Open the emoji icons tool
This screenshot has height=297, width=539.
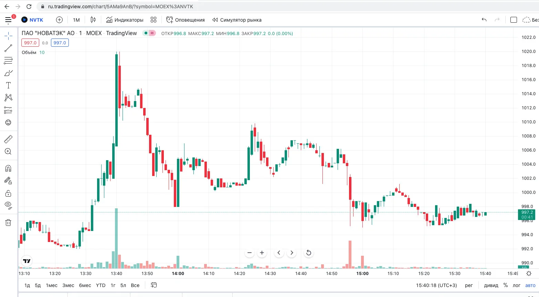[x=8, y=122]
